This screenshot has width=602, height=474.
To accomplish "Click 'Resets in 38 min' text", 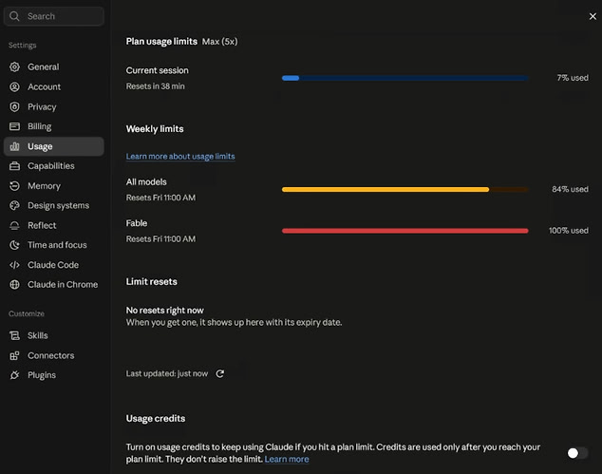I will point(156,86).
